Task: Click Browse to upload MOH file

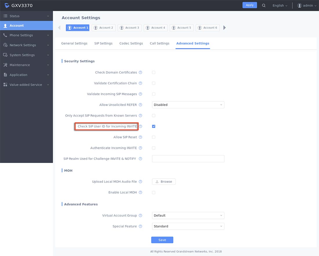Action: click(x=164, y=182)
